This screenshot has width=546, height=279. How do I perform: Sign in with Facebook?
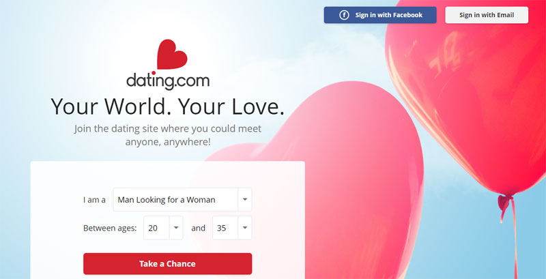coord(380,15)
